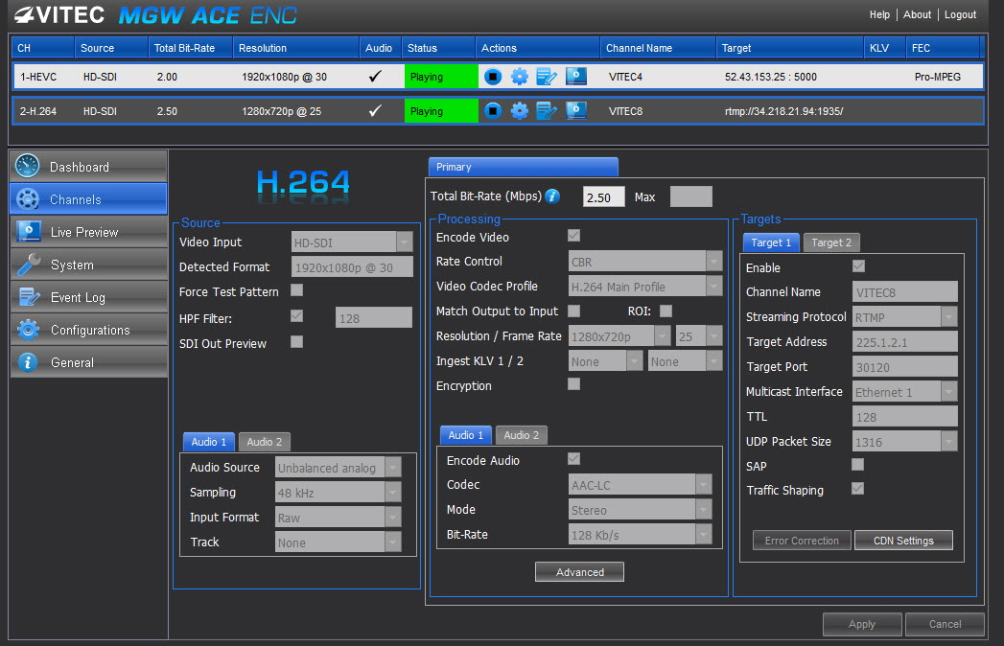Click the Channels film reel icon
This screenshot has width=1004, height=646.
[28, 199]
